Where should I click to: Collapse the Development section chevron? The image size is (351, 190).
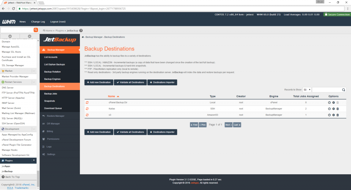(x=34, y=129)
